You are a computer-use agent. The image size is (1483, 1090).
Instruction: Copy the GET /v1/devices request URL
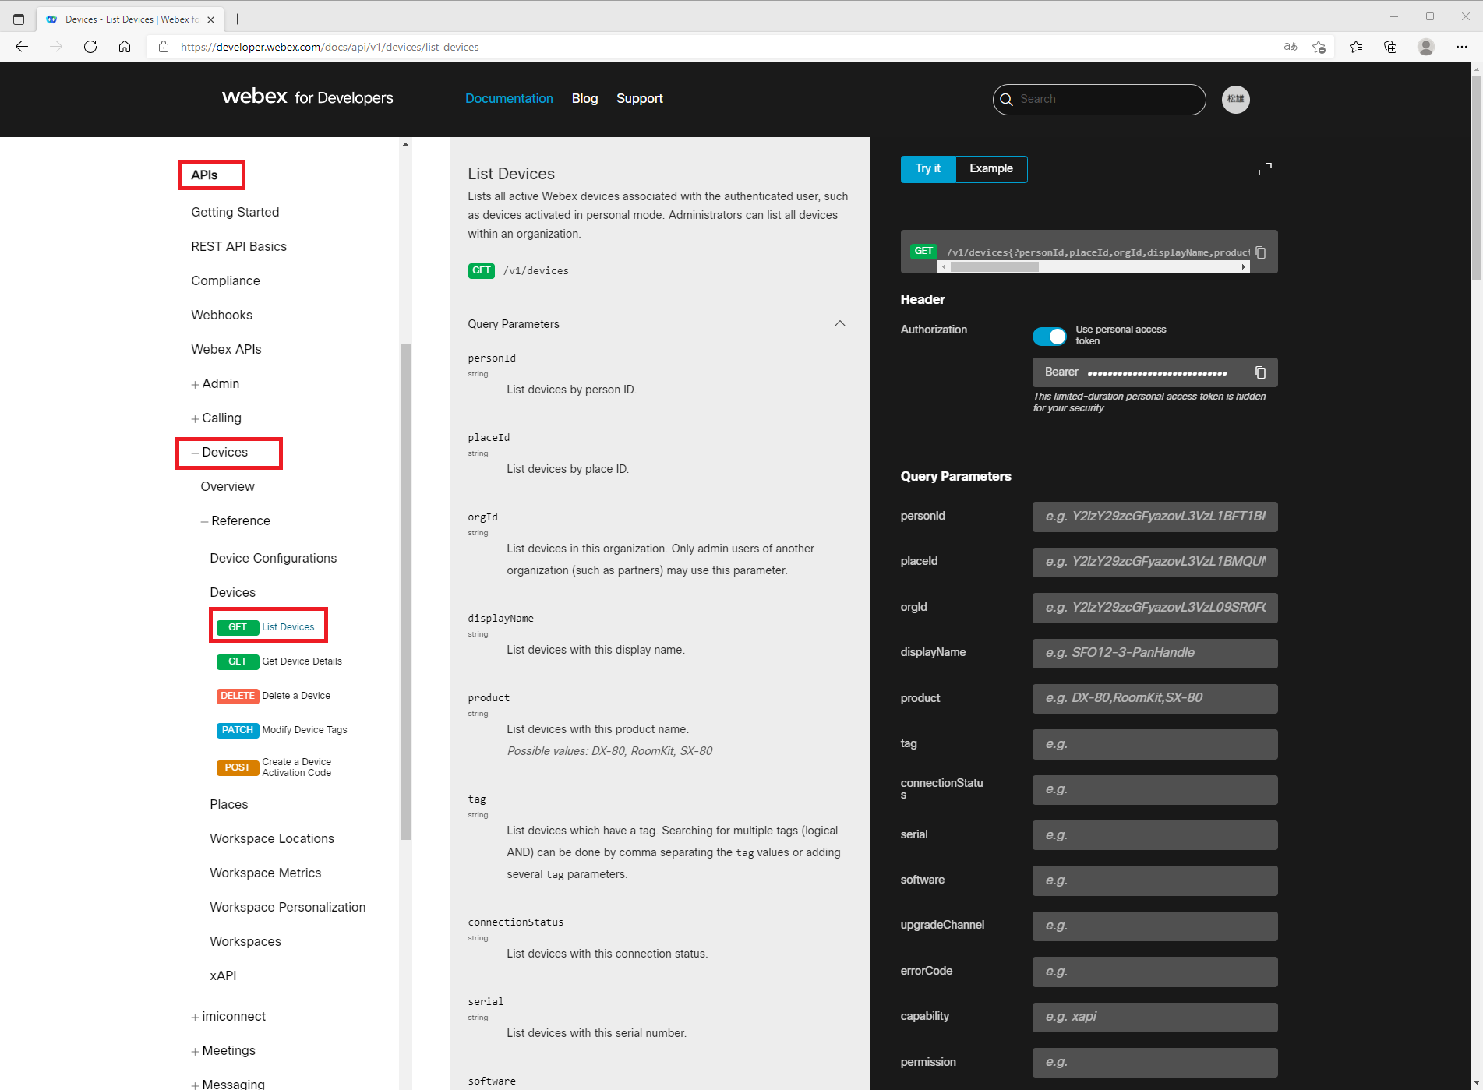1261,252
